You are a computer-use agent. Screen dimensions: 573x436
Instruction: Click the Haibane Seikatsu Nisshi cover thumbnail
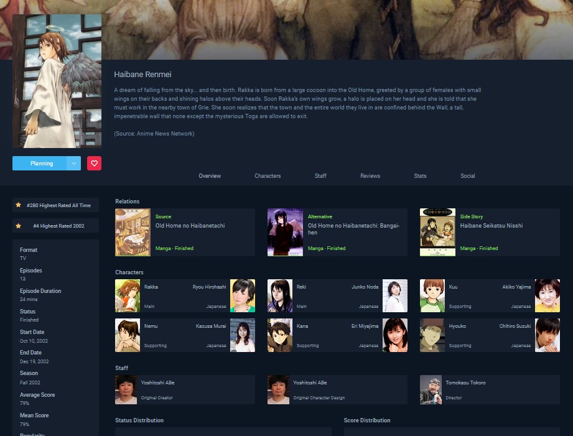click(437, 233)
